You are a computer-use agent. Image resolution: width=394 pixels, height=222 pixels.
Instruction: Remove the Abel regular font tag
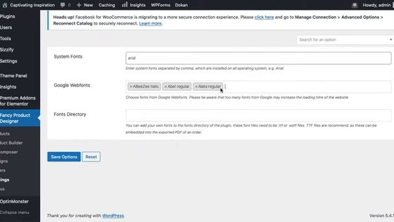(166, 86)
